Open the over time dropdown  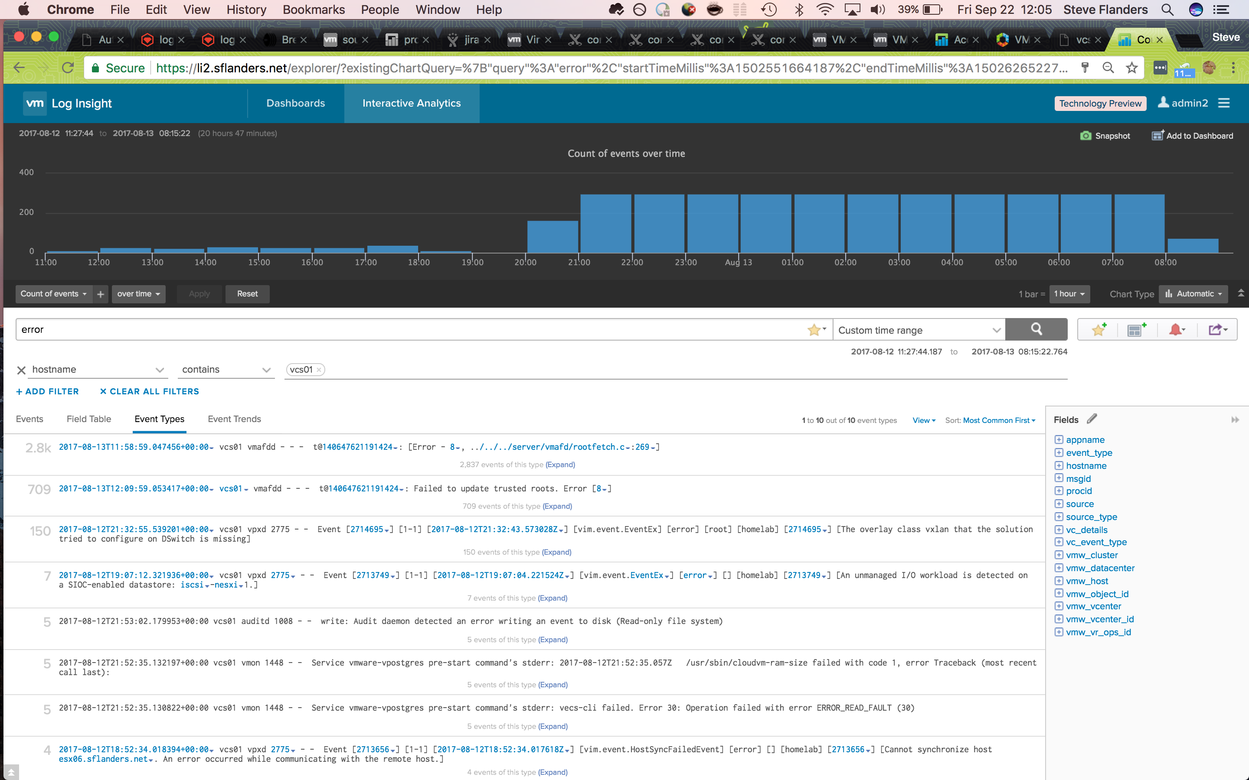[138, 294]
